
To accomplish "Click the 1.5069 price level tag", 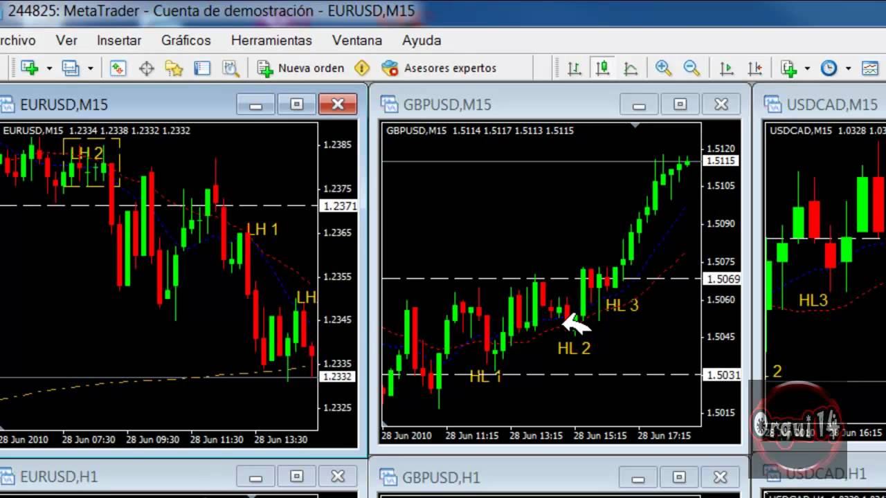I will (x=721, y=279).
